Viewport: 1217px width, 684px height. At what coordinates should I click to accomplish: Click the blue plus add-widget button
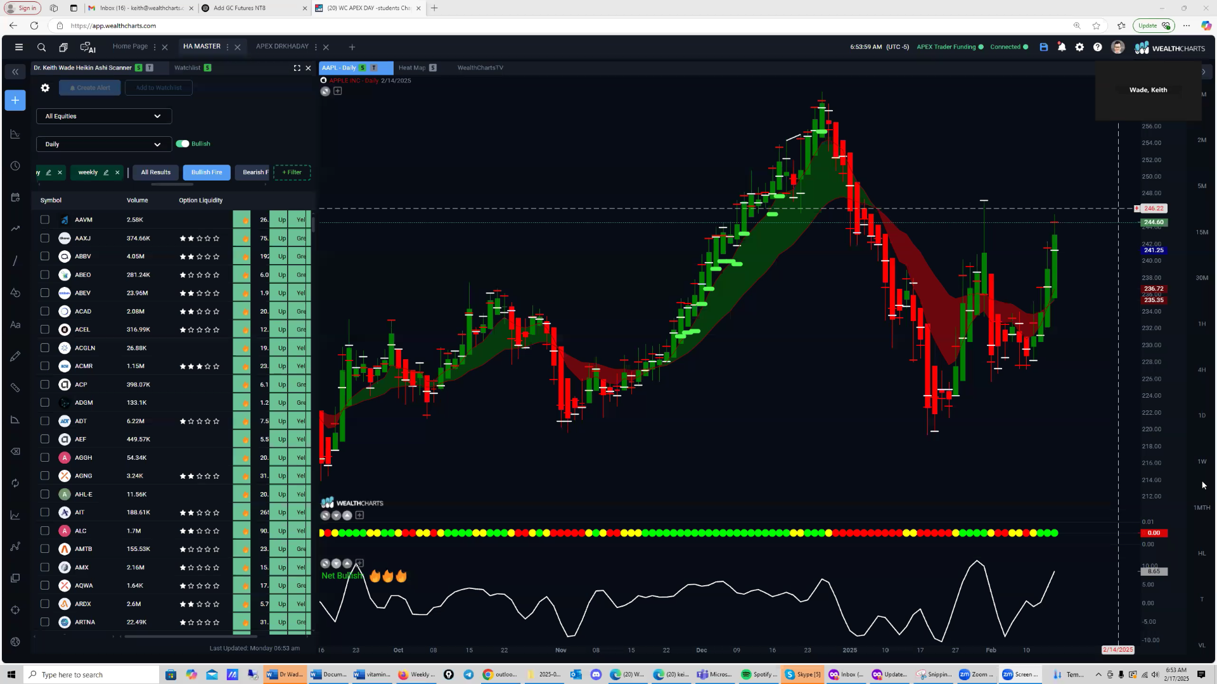coord(15,100)
